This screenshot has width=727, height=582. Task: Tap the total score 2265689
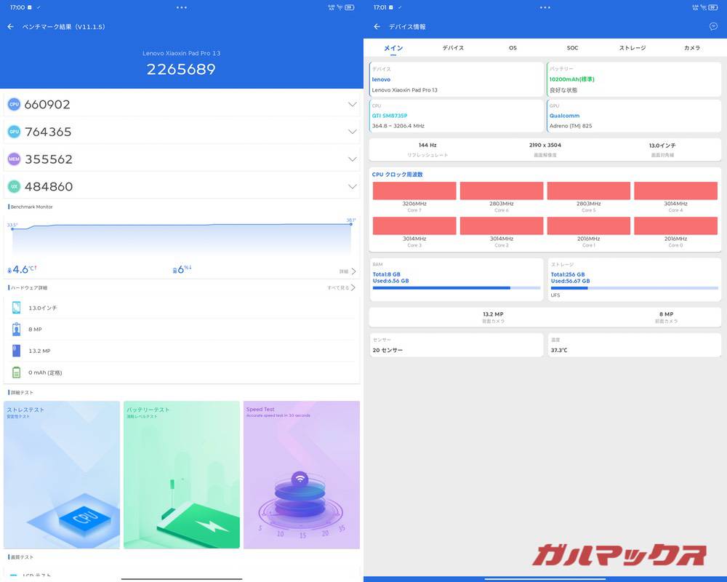[181, 69]
